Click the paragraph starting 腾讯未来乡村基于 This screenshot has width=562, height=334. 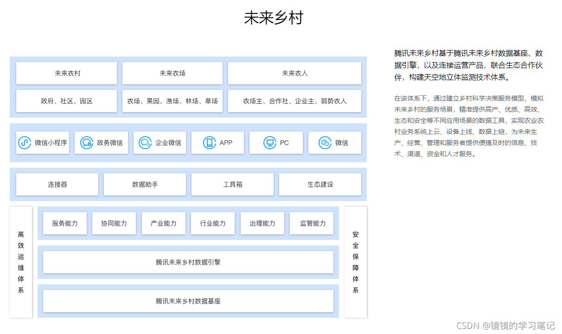click(468, 65)
